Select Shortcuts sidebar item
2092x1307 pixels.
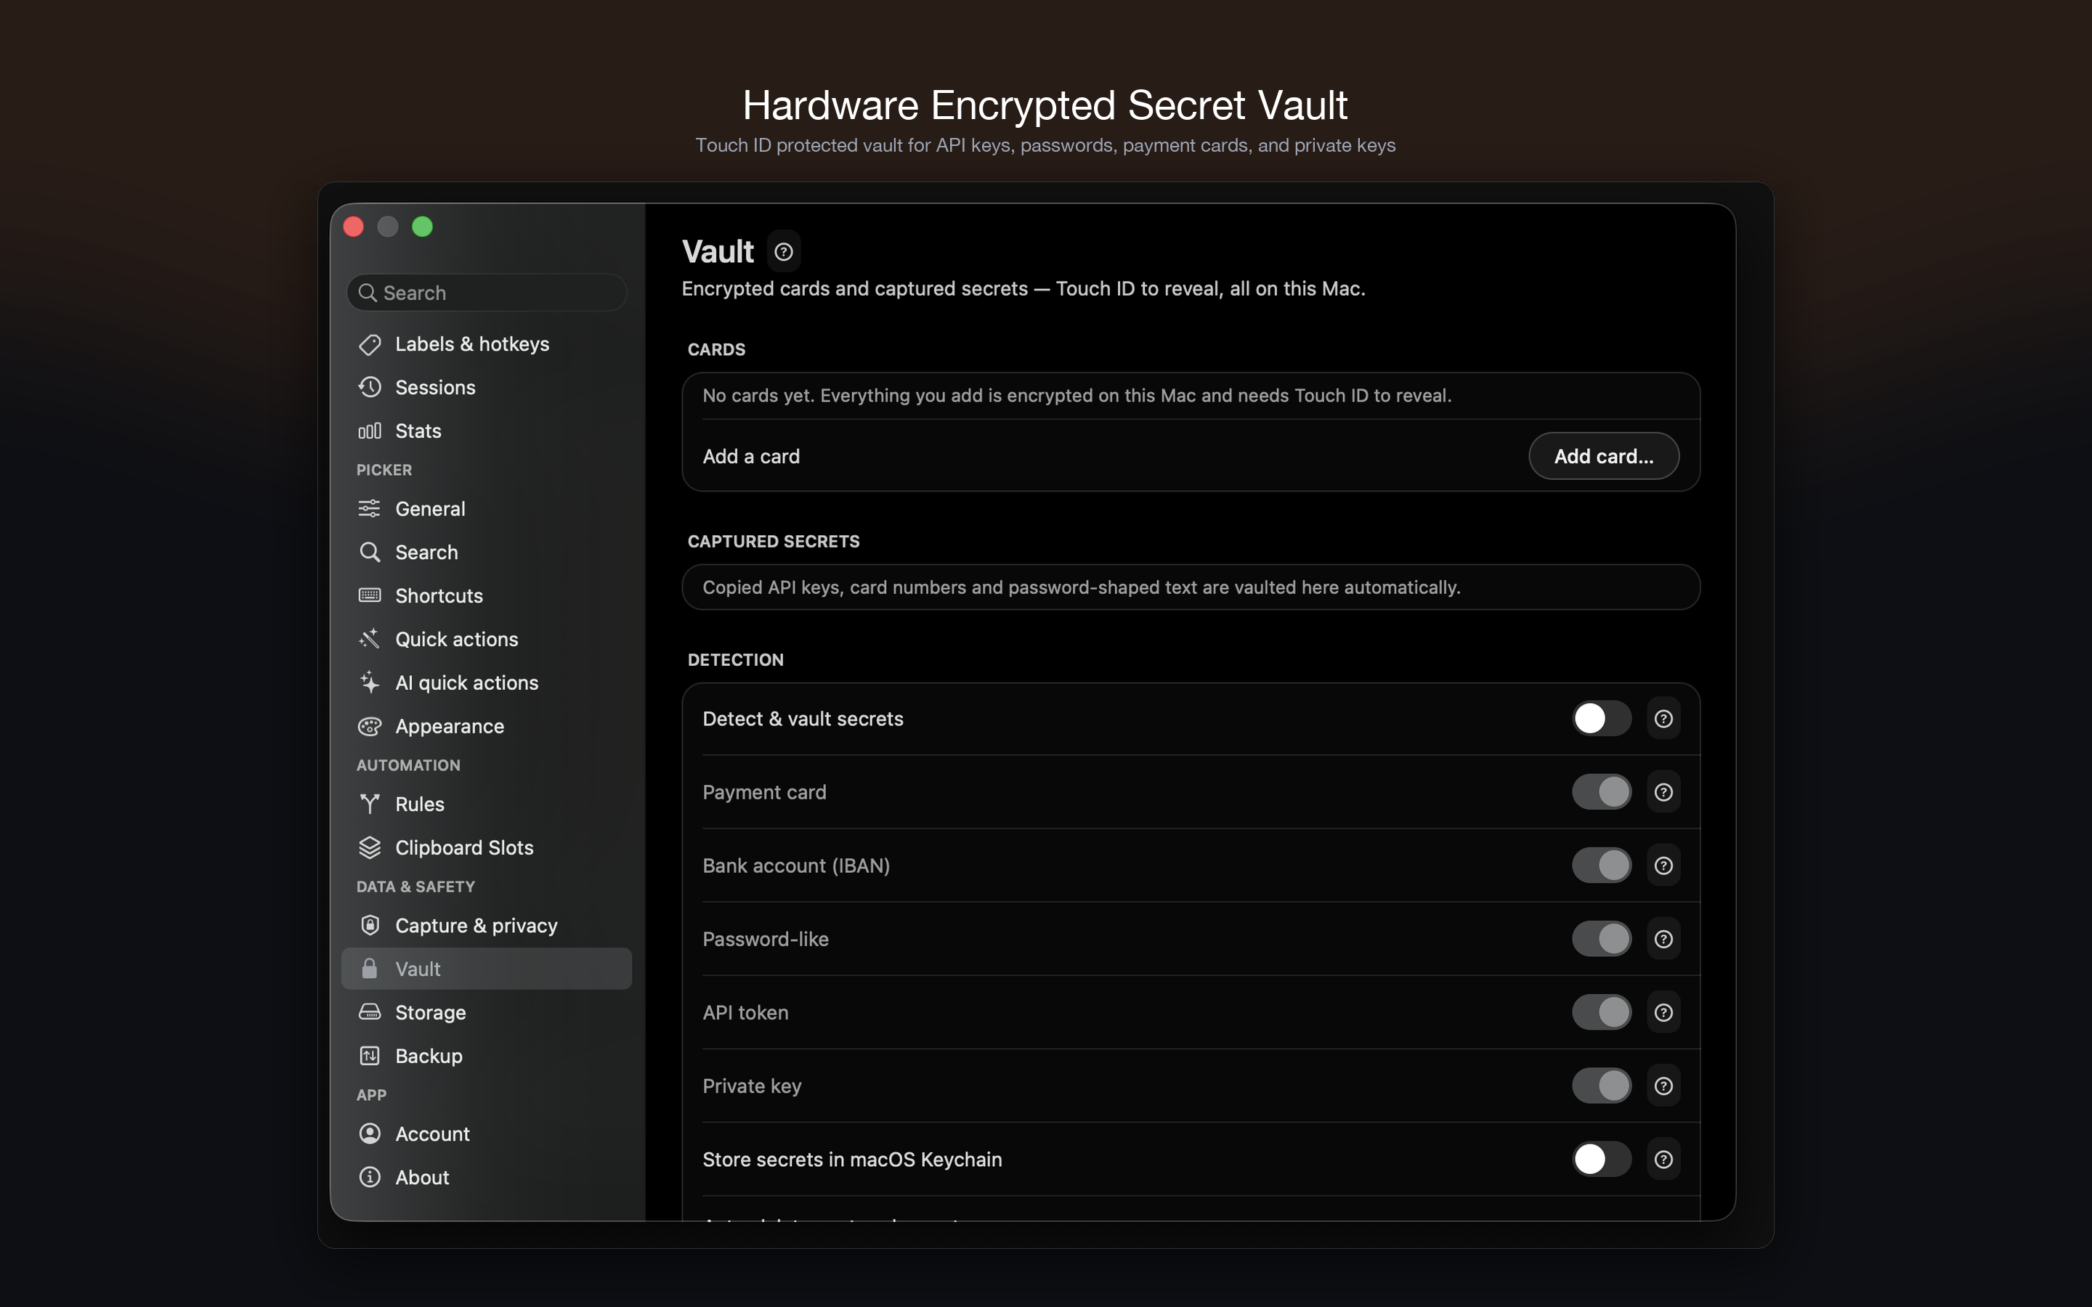[487, 595]
